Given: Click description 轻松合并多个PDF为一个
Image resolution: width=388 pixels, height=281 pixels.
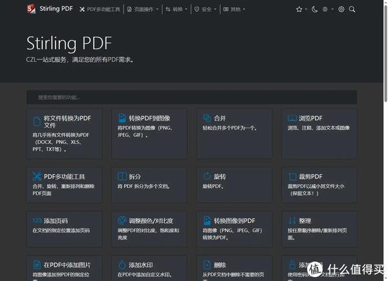Looking at the screenshot, I should (x=230, y=128).
